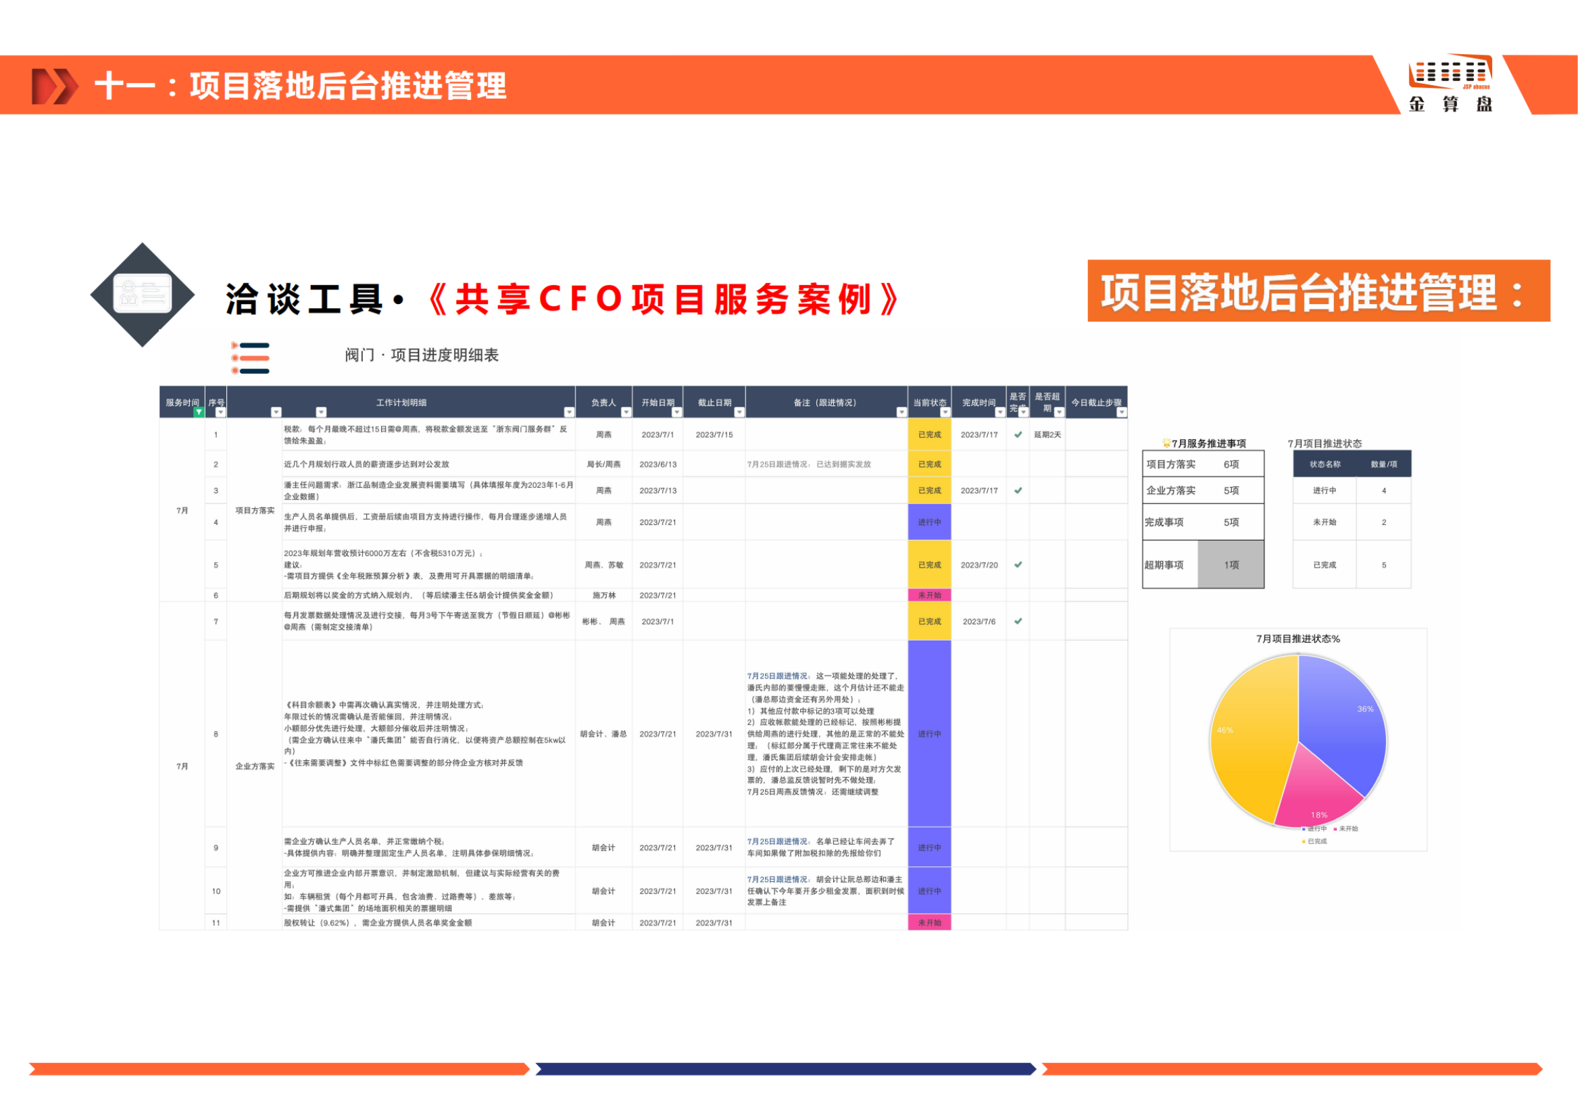Open the 当前状态 column filter dropdown

[945, 412]
